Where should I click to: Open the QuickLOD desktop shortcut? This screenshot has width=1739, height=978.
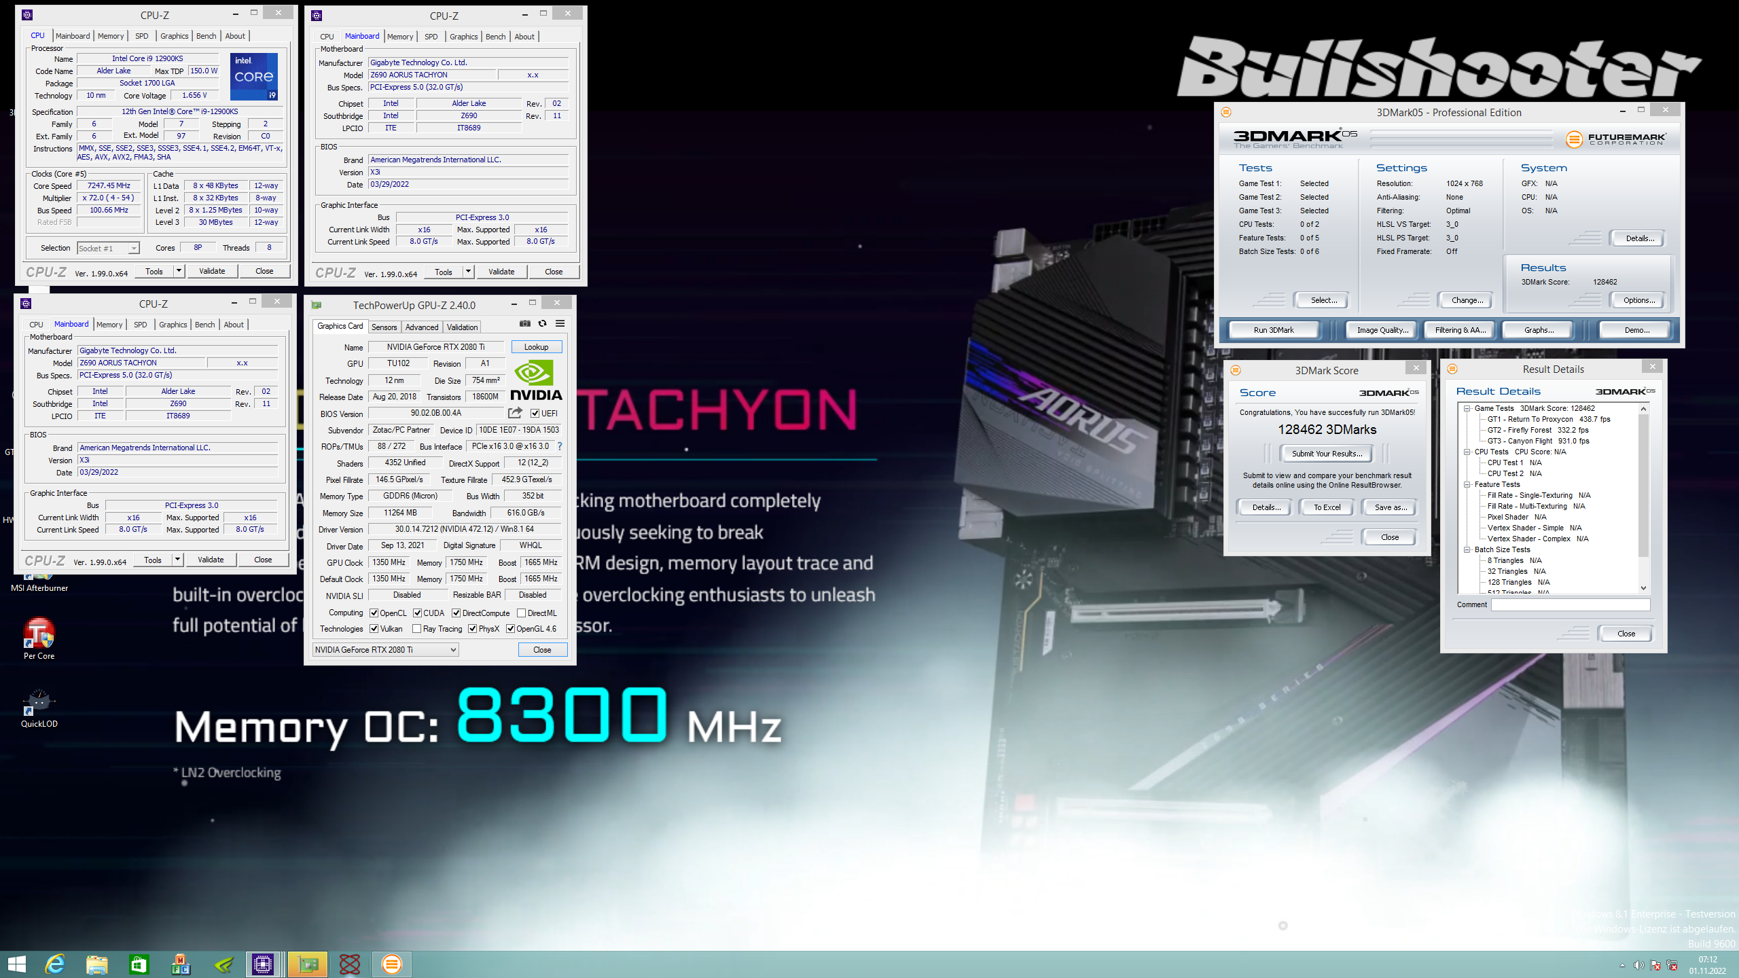point(39,708)
